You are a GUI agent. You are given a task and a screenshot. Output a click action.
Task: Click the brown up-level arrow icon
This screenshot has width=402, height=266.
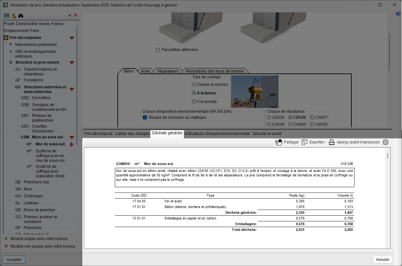pyautogui.click(x=14, y=16)
